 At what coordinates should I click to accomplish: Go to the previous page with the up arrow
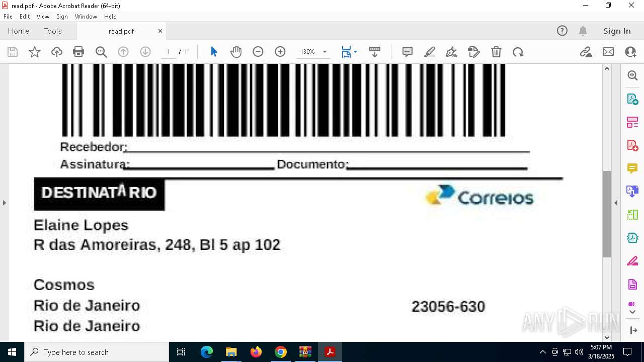point(123,52)
